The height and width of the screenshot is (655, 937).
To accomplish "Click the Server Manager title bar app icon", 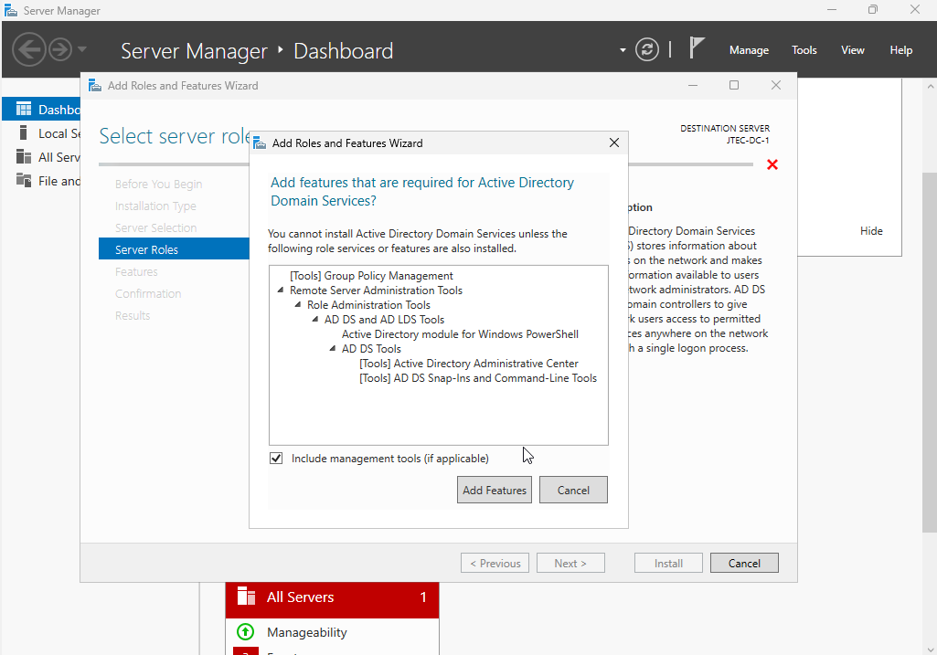I will 11,10.
